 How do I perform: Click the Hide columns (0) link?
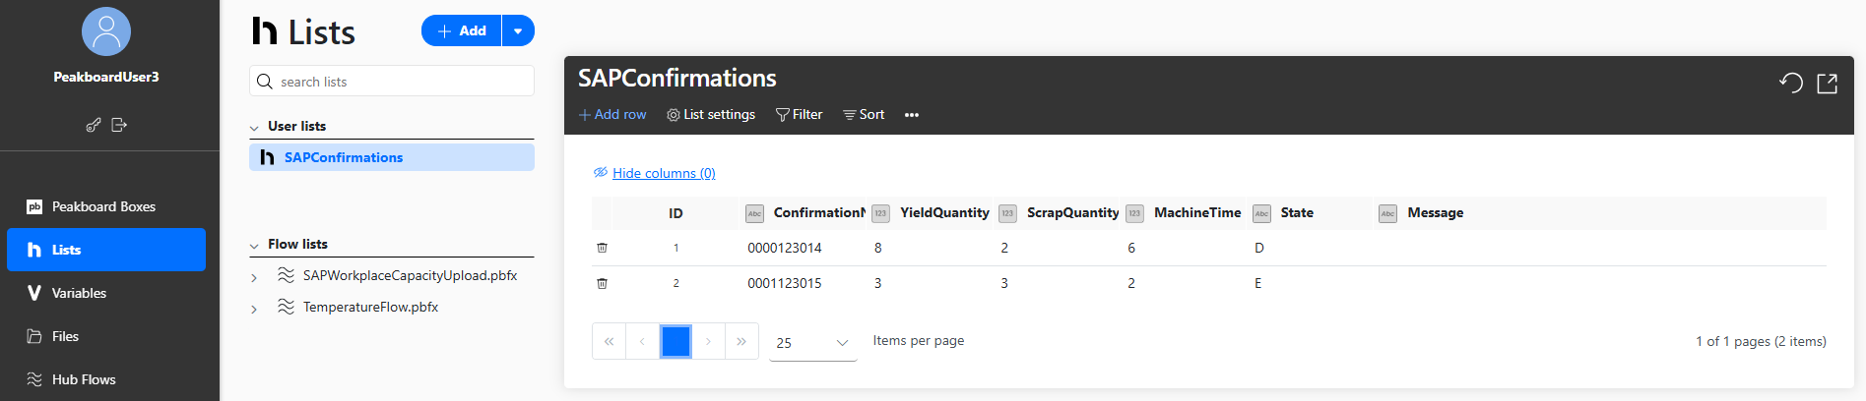[x=664, y=173]
